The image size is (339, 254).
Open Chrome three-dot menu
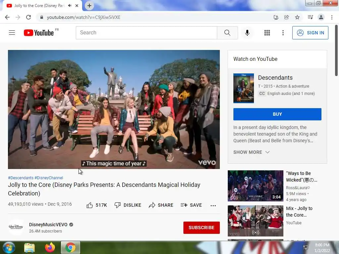332,17
